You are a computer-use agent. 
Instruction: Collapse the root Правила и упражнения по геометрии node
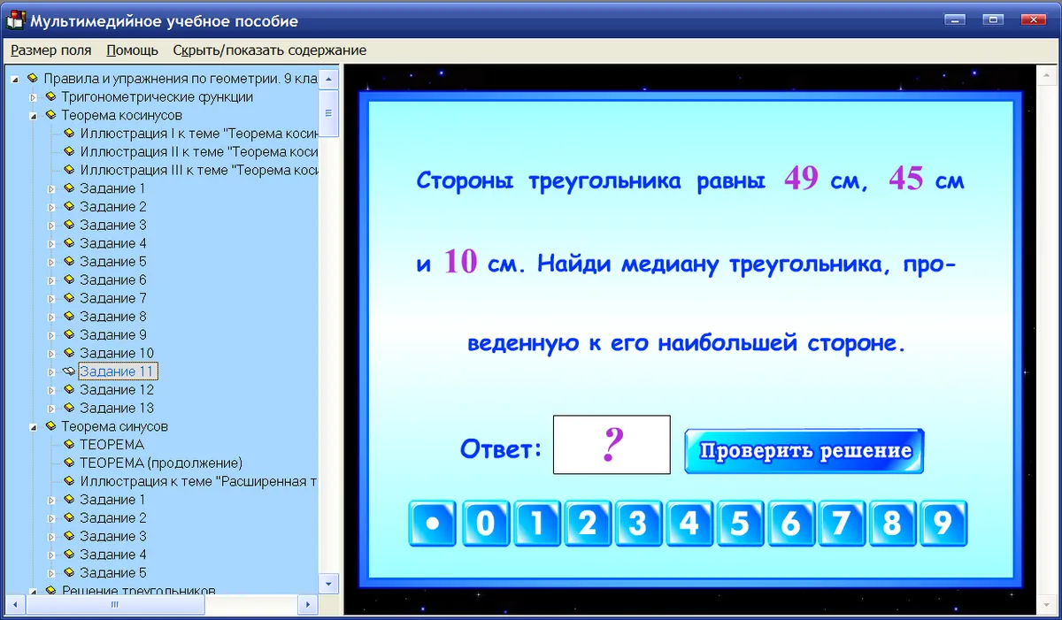click(x=14, y=79)
